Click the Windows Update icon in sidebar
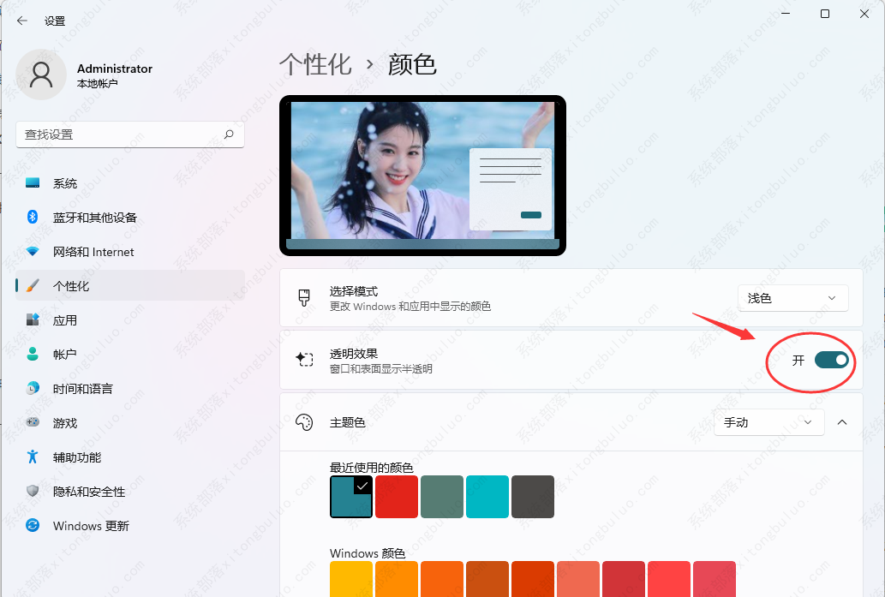 (x=33, y=526)
